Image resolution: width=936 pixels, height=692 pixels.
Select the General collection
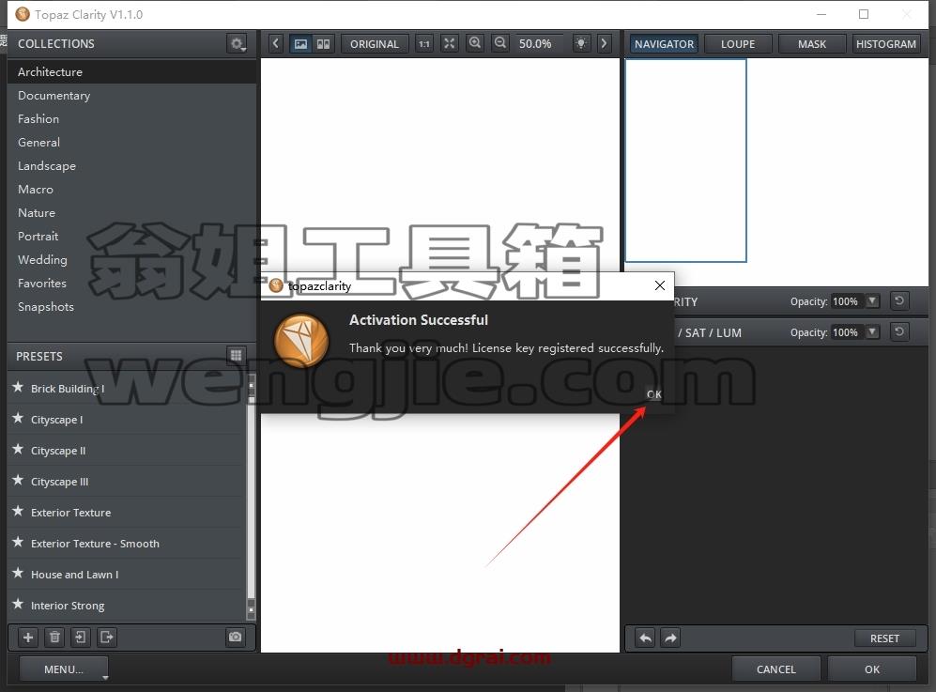[132, 142]
